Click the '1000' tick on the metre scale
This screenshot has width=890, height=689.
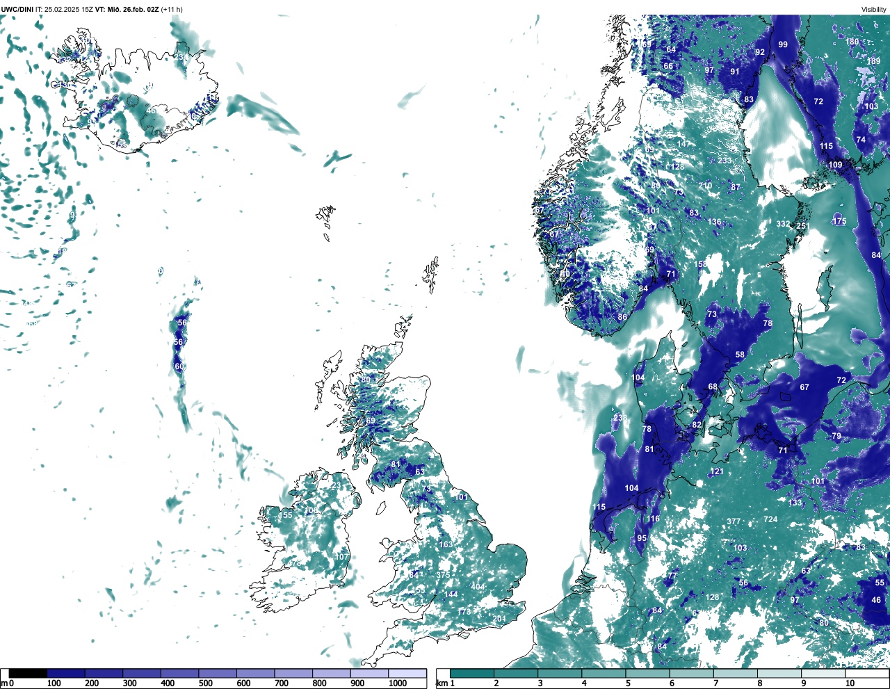(398, 683)
